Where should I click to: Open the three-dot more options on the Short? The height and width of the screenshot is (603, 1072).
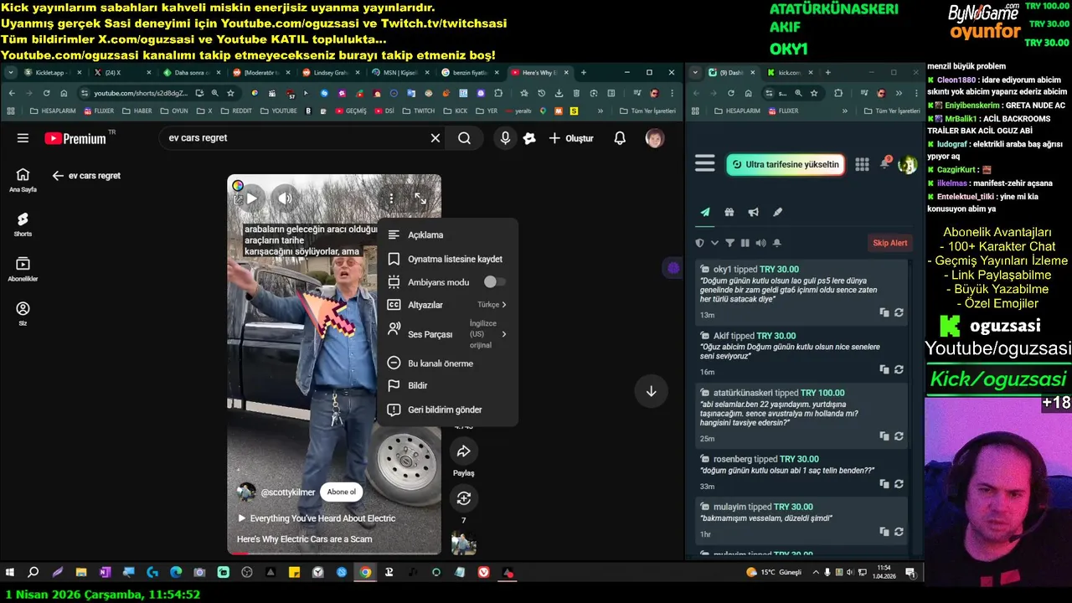(x=391, y=198)
